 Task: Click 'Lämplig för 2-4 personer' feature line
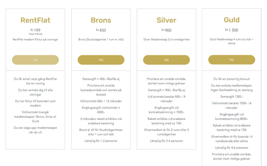[166, 141]
